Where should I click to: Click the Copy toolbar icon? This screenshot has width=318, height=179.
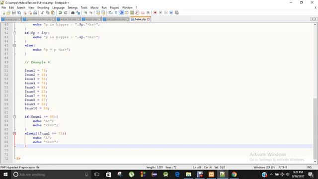click(48, 12)
